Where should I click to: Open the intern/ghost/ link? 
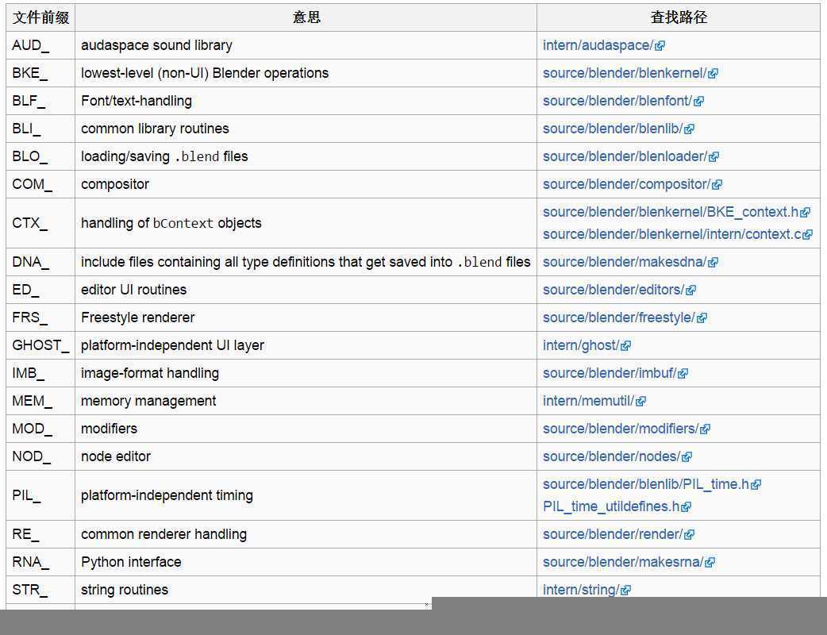[x=581, y=345]
